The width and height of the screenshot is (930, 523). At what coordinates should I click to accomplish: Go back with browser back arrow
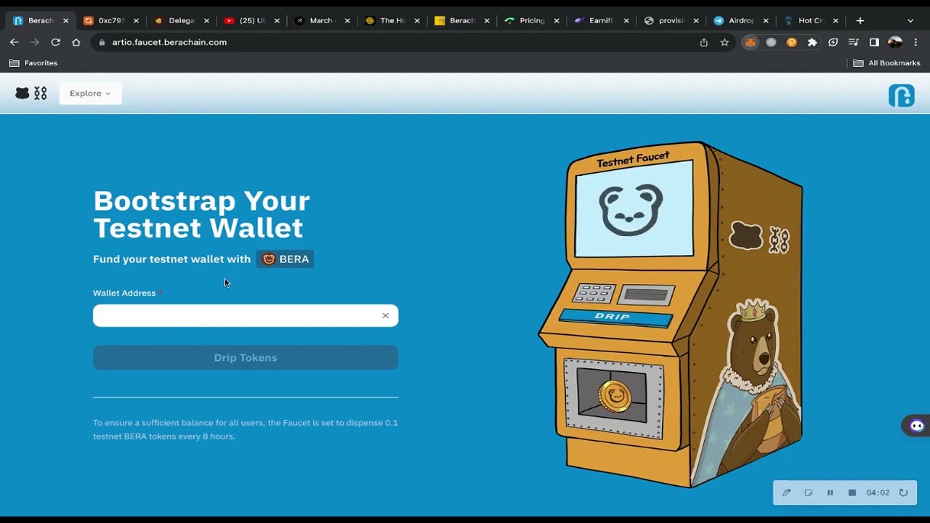coord(14,42)
